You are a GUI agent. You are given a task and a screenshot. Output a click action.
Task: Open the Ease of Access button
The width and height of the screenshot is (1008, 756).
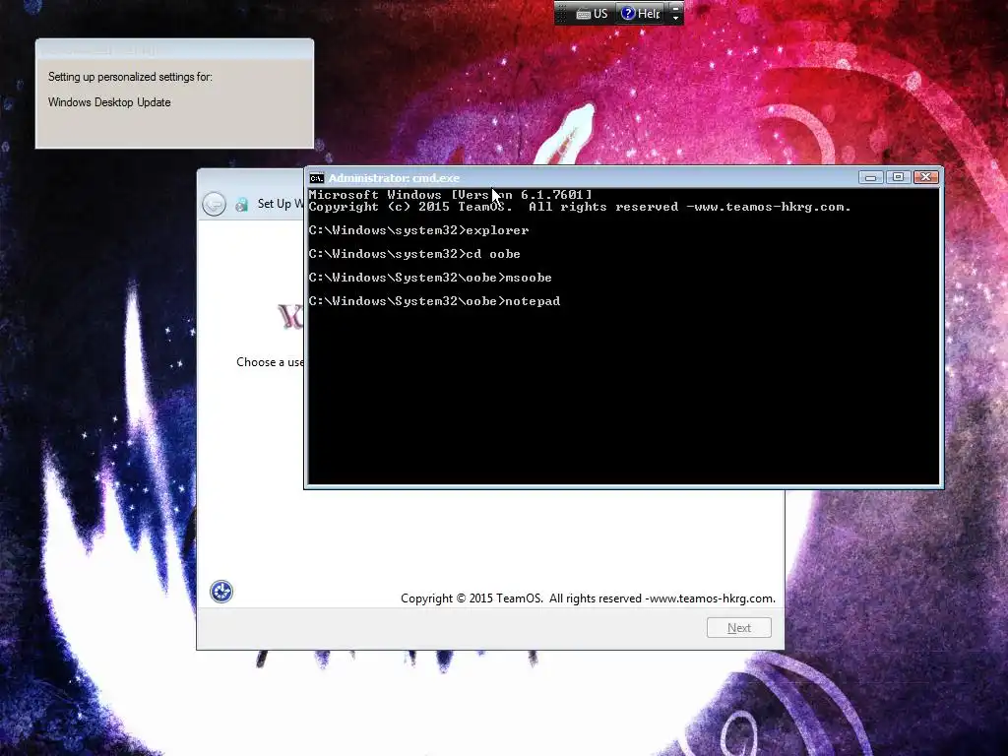pyautogui.click(x=221, y=592)
